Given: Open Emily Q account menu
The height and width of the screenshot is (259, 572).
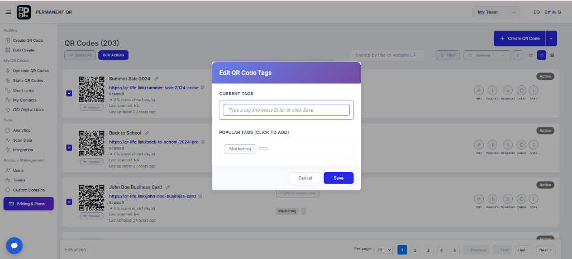Looking at the screenshot, I should pyautogui.click(x=546, y=12).
